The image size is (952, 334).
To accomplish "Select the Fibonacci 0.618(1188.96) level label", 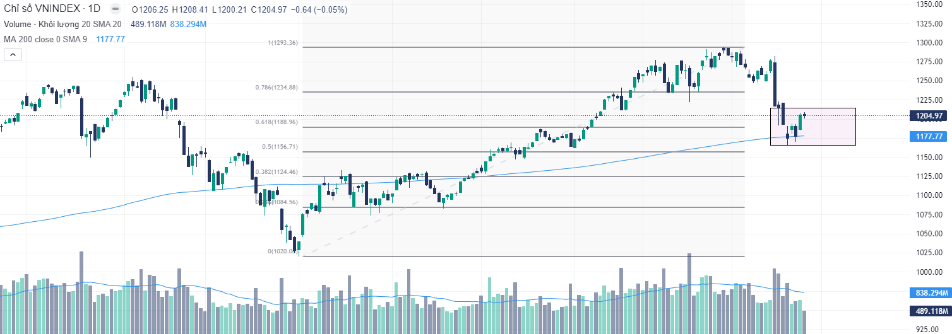I will tap(277, 122).
